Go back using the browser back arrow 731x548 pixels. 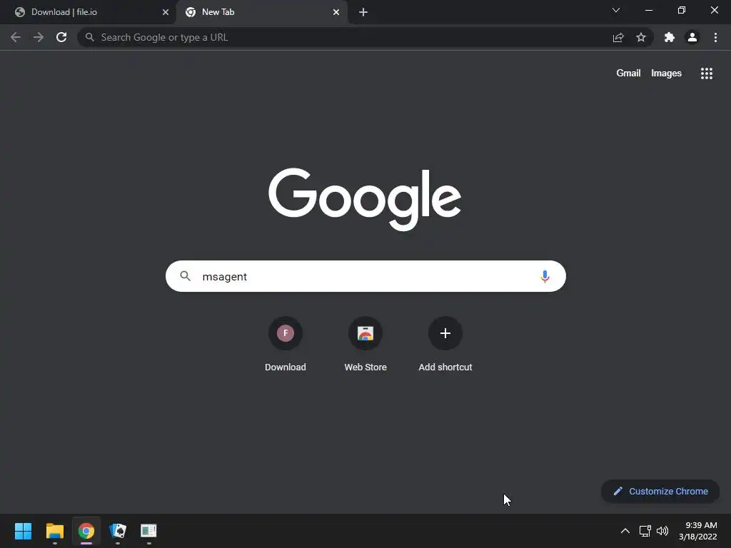(16, 37)
